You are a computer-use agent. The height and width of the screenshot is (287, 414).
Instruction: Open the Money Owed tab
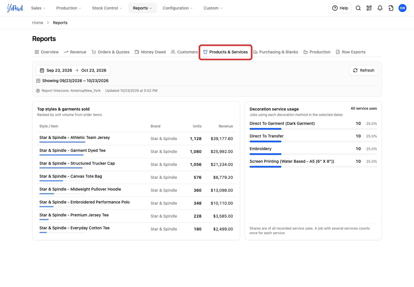[x=150, y=52]
